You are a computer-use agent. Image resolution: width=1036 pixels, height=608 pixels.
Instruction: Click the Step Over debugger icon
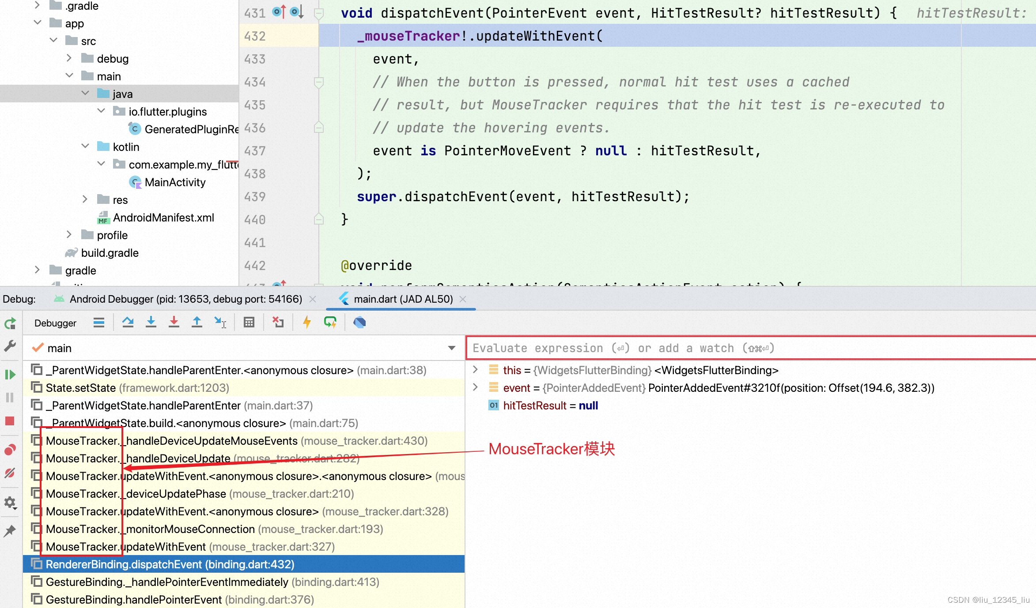[x=128, y=322]
